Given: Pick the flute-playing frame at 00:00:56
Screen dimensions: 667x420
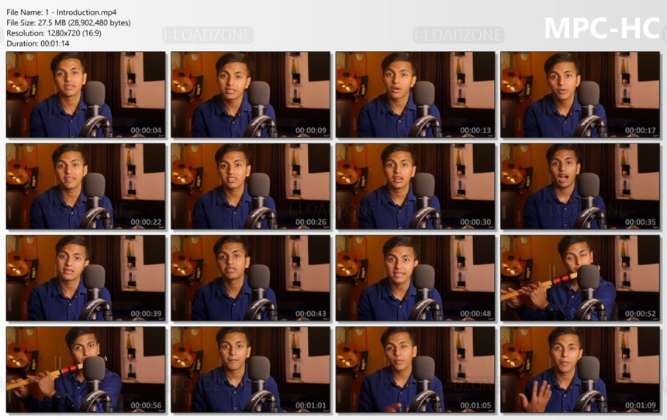Looking at the screenshot, I should tap(86, 370).
